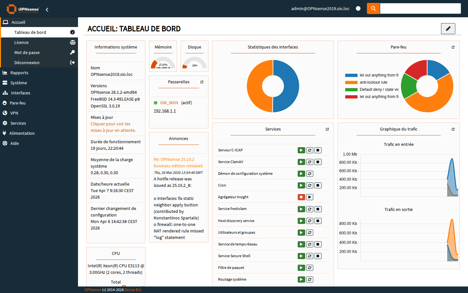Viewport: 468px width, 293px height.
Task: Open the GW_WAN gateway link
Action: [x=169, y=103]
